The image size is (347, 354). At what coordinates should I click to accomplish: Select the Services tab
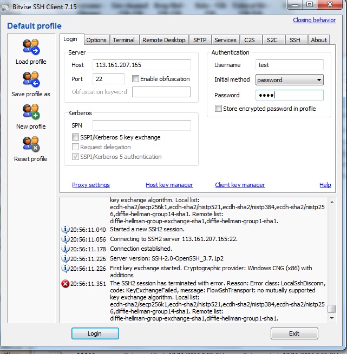click(x=225, y=40)
